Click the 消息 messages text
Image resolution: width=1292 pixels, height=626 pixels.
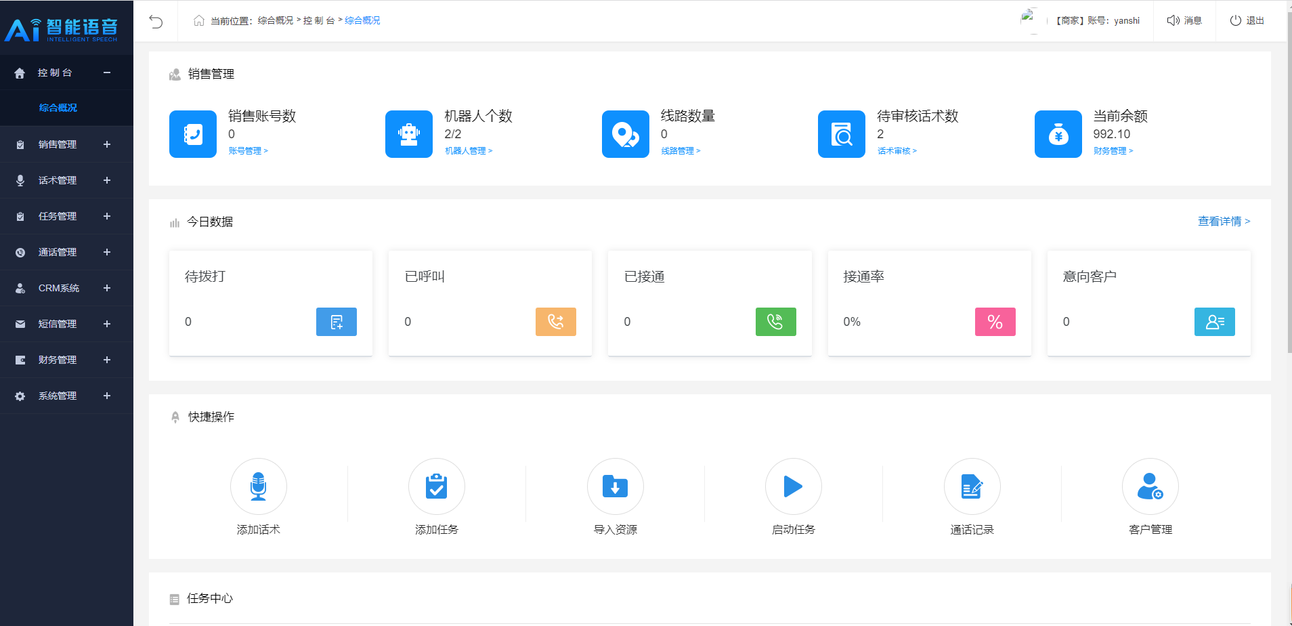coord(1193,20)
